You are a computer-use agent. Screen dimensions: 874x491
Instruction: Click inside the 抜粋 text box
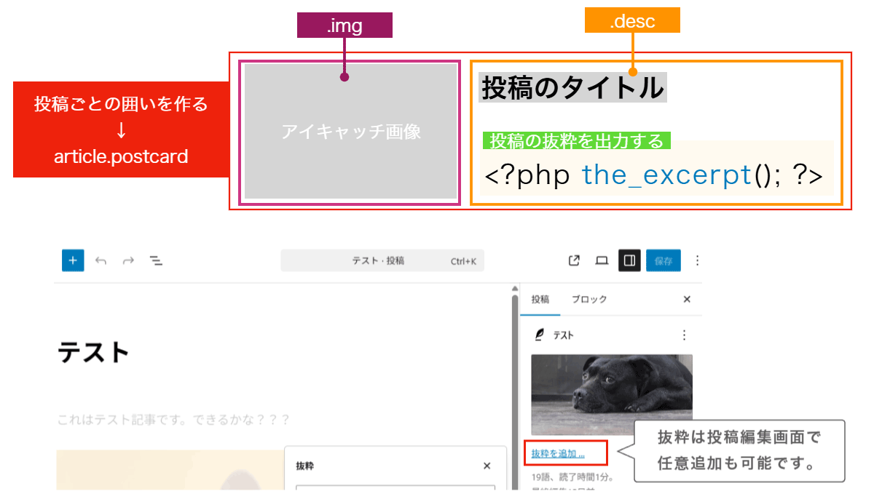coord(395,487)
